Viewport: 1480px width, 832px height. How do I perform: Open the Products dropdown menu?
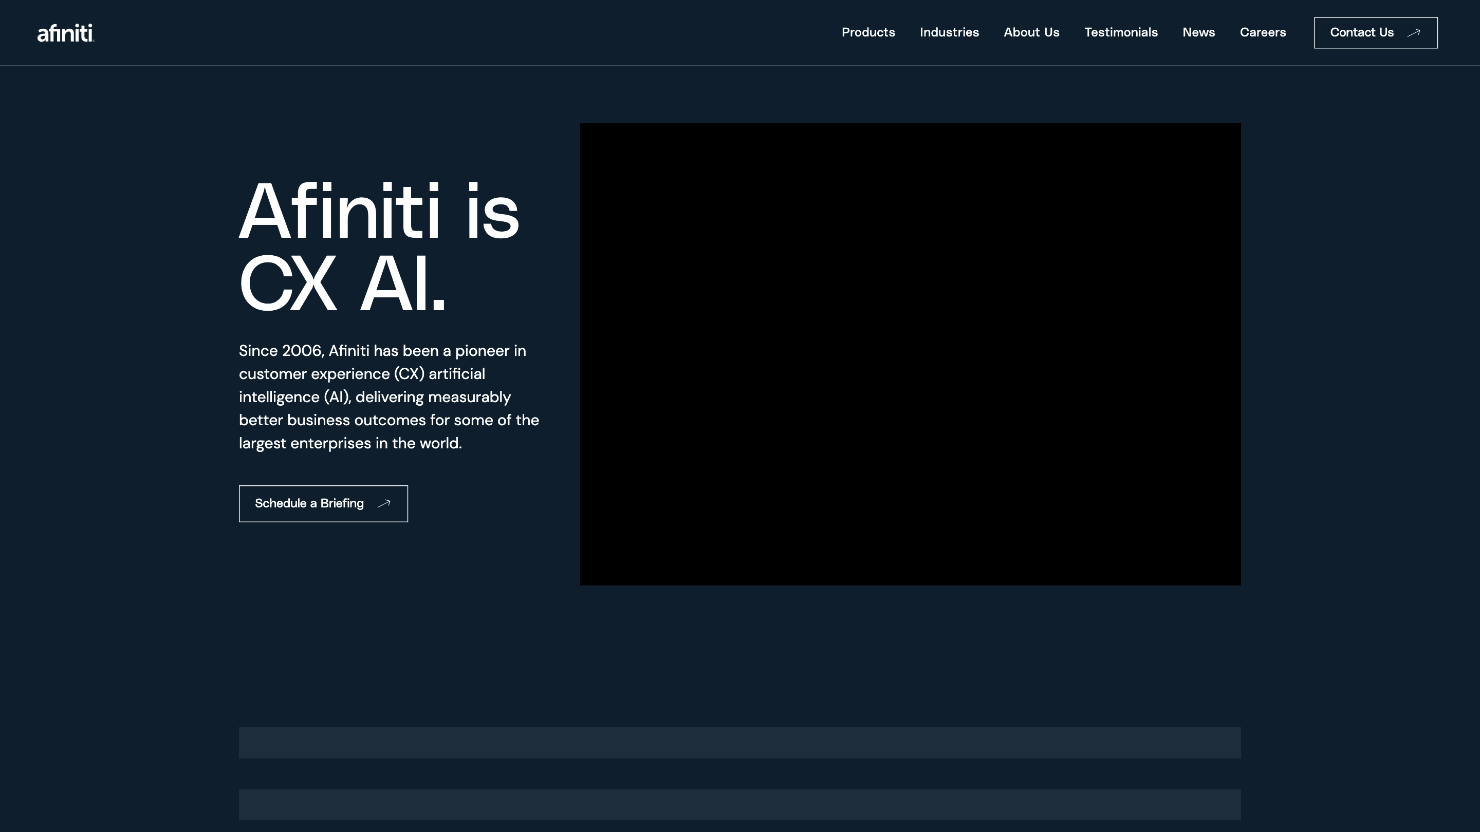click(x=868, y=33)
